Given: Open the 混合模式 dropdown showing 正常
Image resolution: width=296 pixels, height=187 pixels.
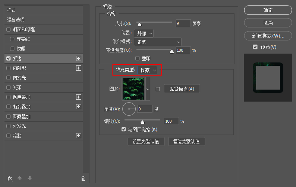Looking at the screenshot, I should point(158,42).
